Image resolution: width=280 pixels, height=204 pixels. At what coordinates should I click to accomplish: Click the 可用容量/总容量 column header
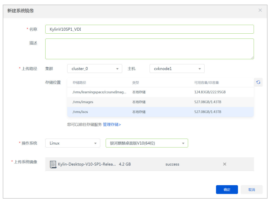[206, 83]
